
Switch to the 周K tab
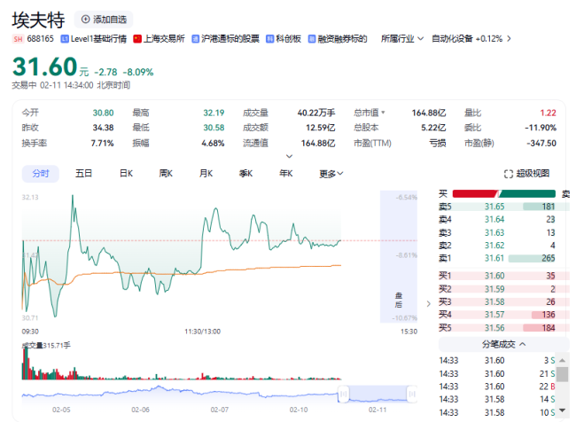coord(166,174)
